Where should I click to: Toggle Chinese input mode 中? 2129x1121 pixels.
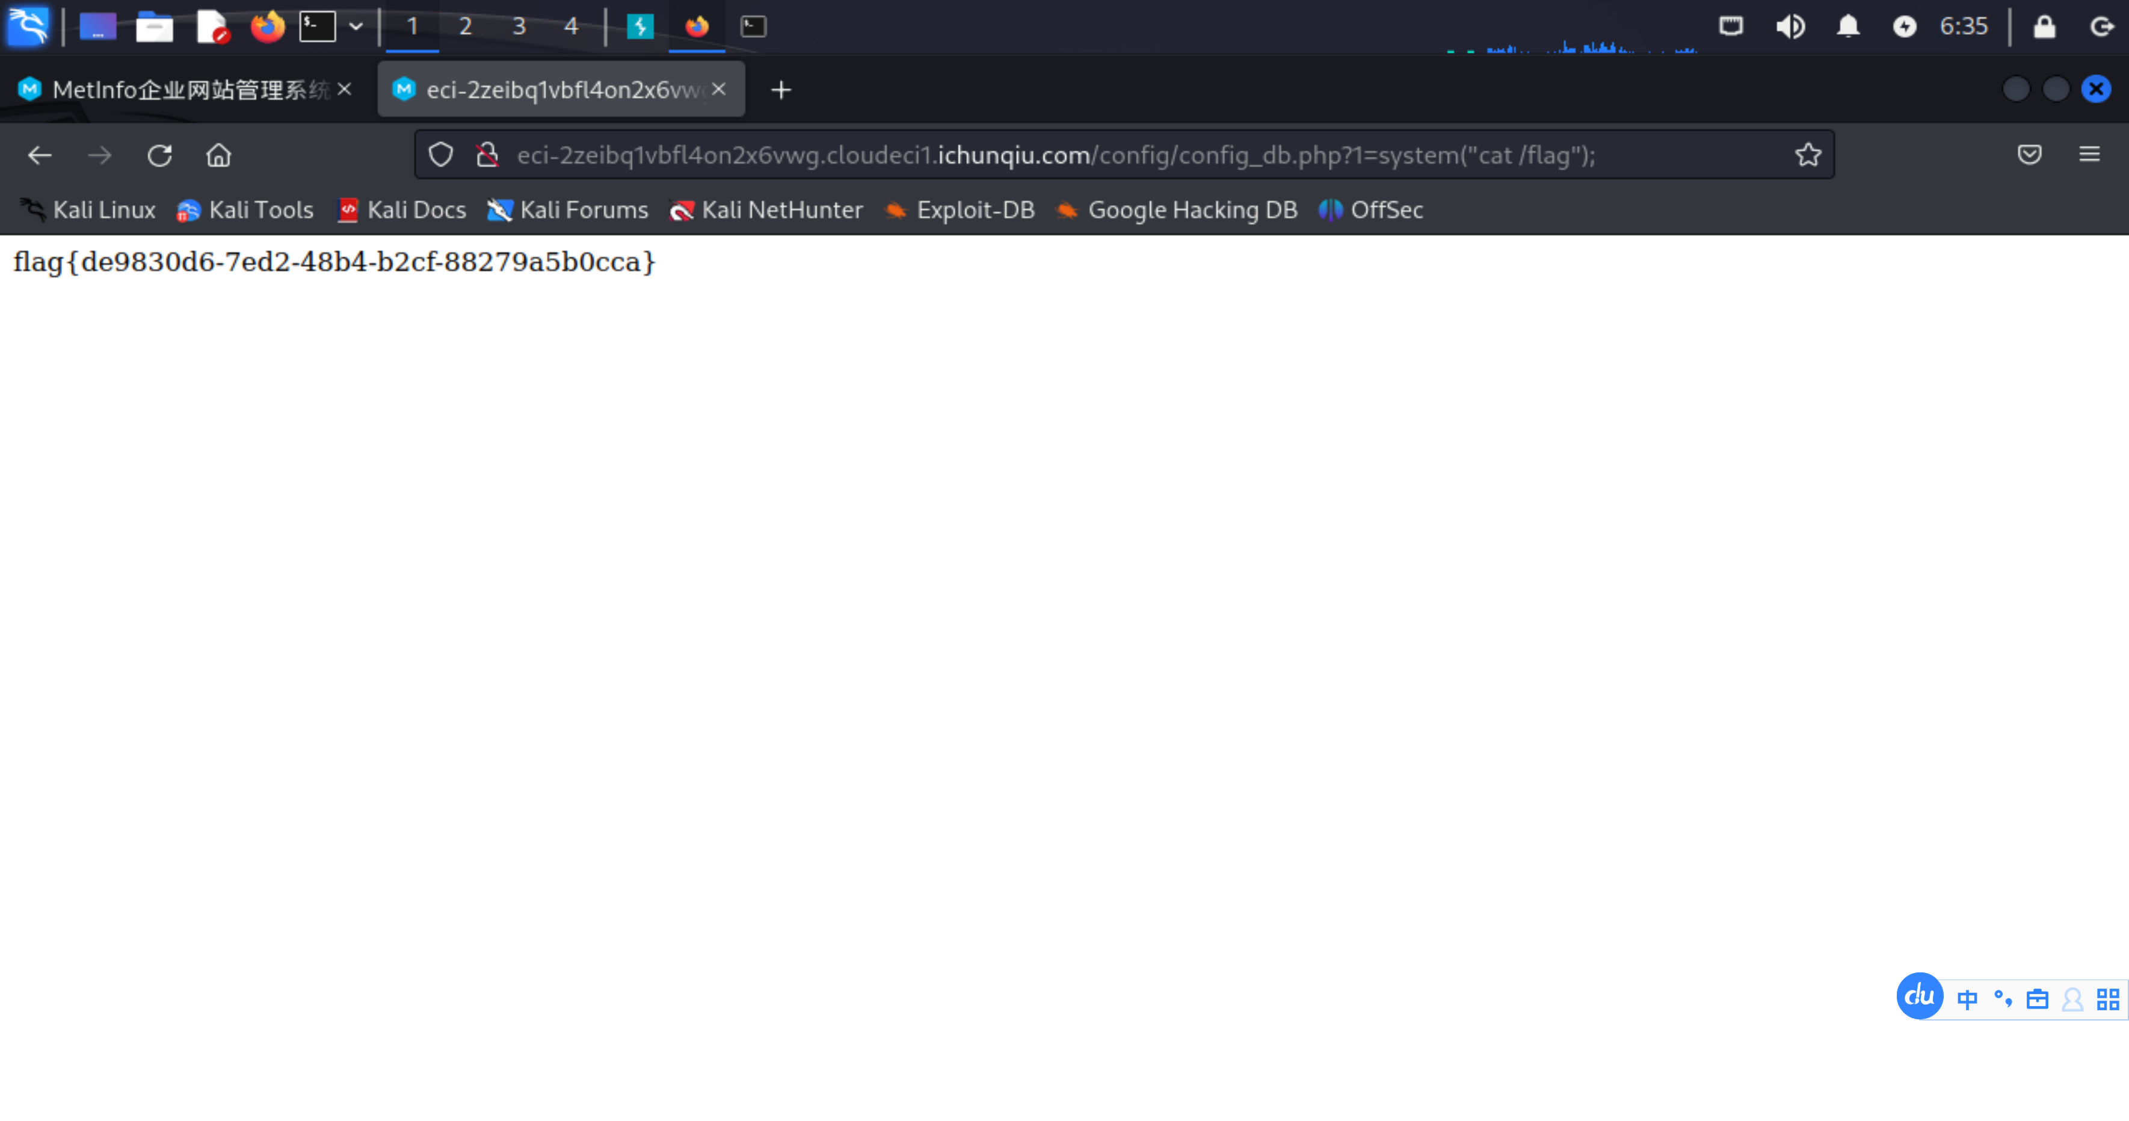pyautogui.click(x=1967, y=999)
